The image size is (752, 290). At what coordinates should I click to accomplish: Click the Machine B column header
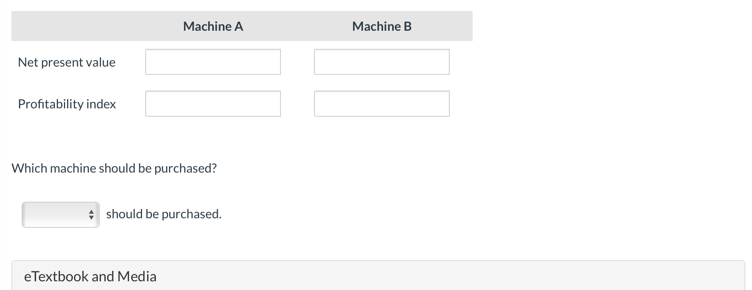pyautogui.click(x=381, y=26)
